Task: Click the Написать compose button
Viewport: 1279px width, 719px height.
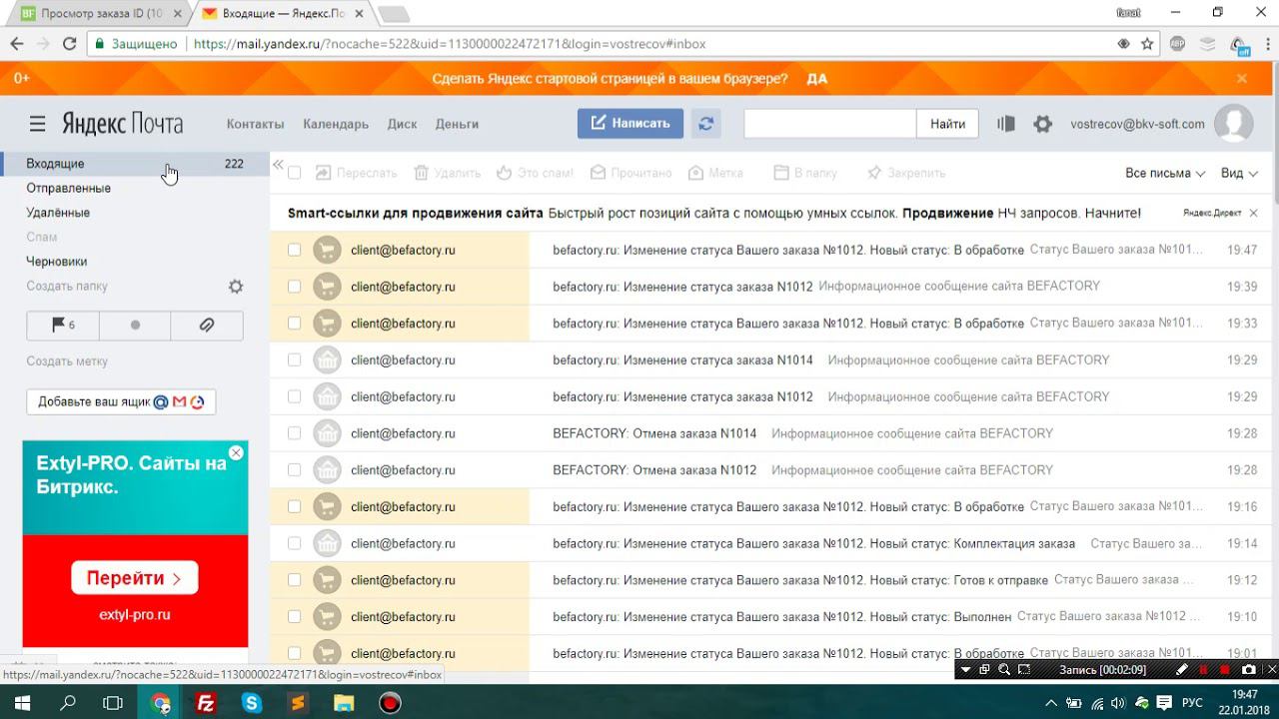Action: click(x=631, y=124)
